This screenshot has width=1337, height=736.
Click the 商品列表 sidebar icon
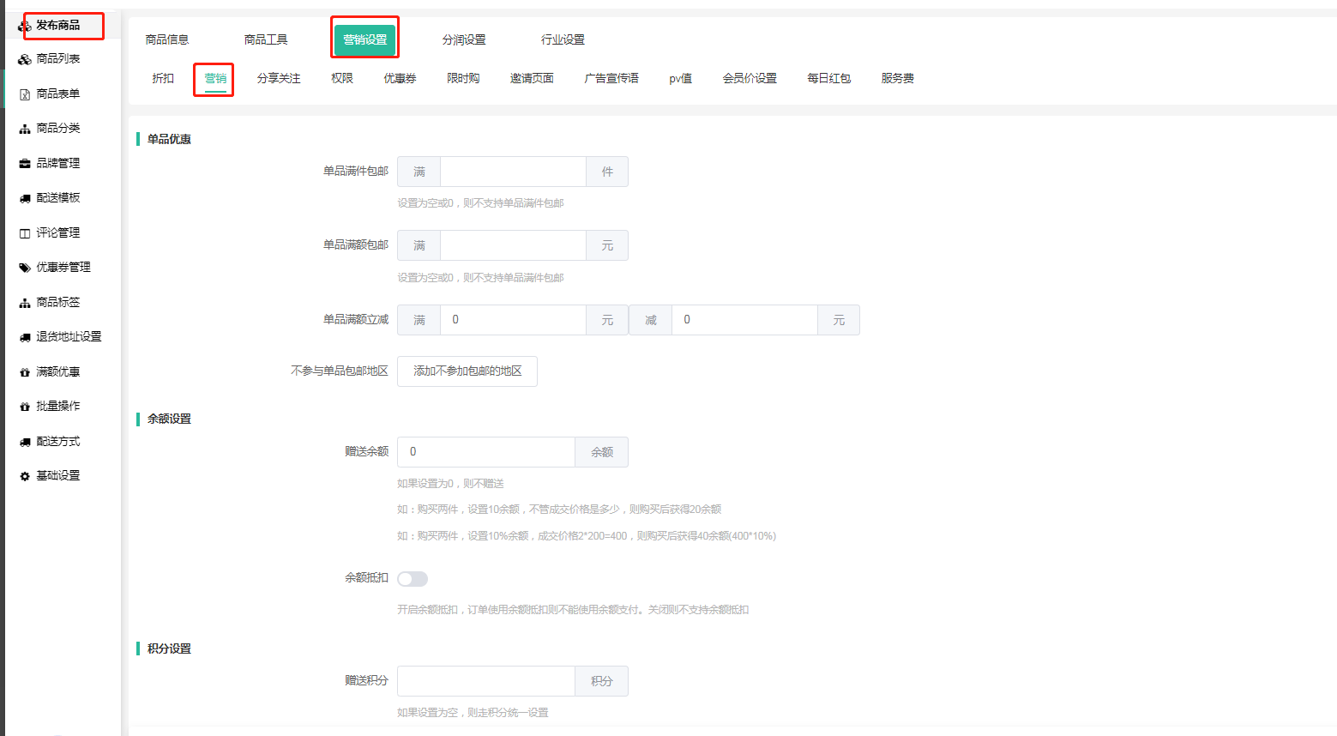(25, 59)
